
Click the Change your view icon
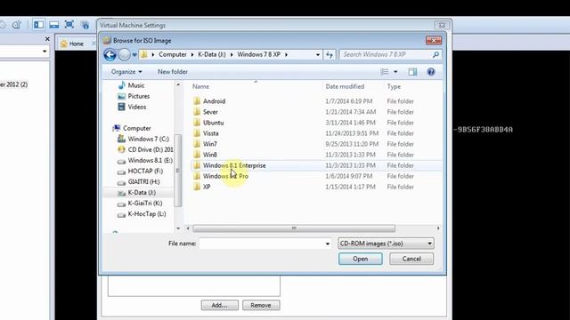click(385, 72)
